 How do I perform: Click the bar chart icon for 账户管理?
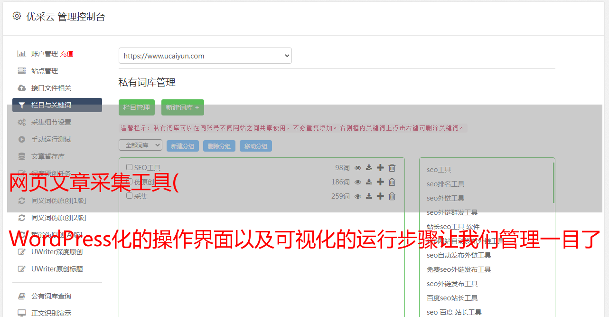22,54
